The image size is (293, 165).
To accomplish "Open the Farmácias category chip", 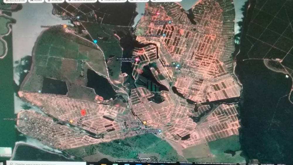I will tap(139, 1).
